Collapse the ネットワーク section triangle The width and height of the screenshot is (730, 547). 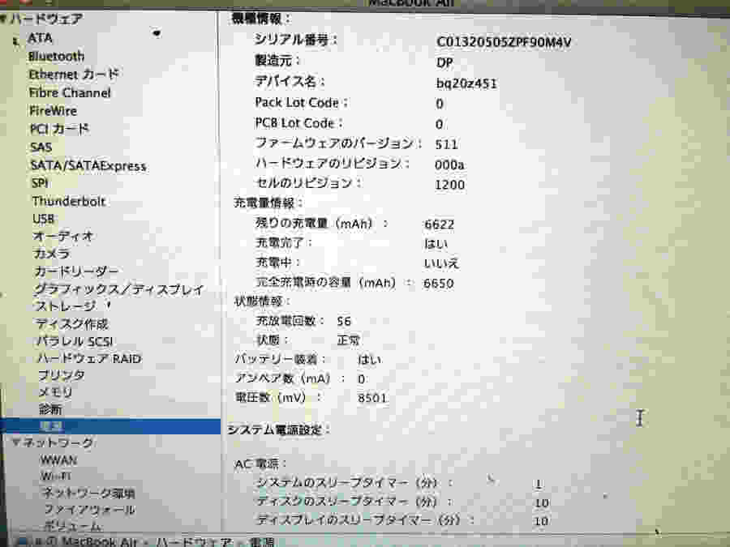(x=16, y=442)
